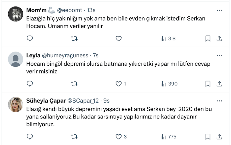Viewport: 231px width, 145px height.
Task: Open the @humeyraguness profile link
Action: point(65,55)
